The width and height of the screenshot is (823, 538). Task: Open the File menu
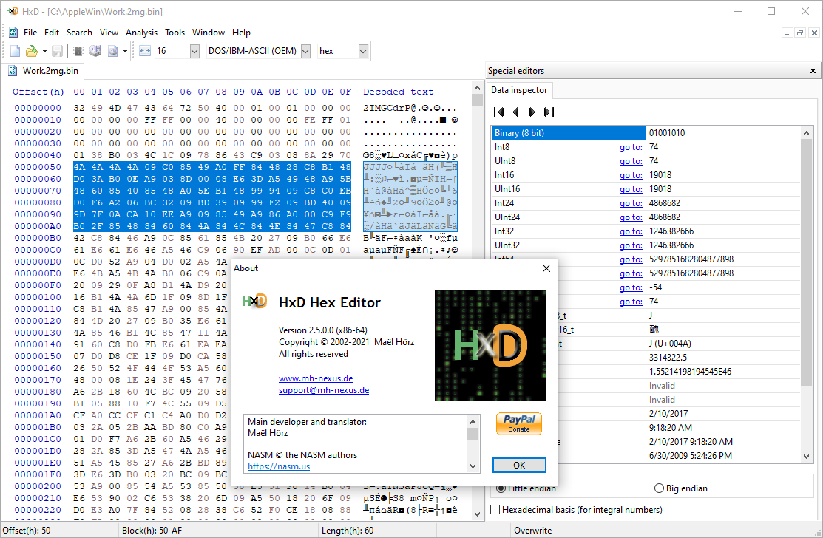[x=30, y=33]
